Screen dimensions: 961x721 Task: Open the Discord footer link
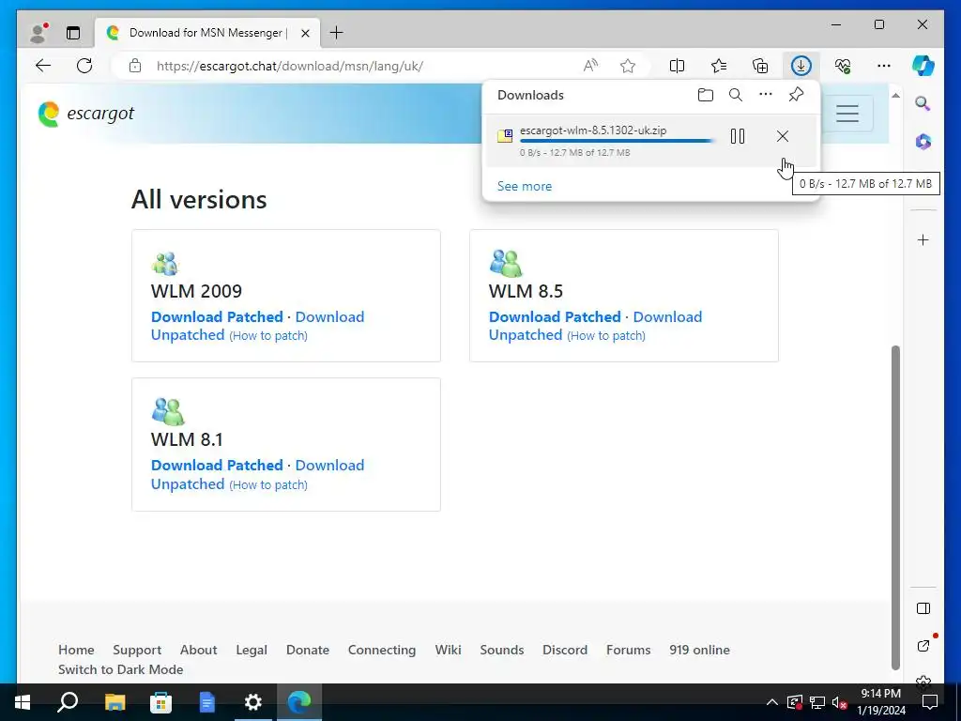[x=565, y=650]
